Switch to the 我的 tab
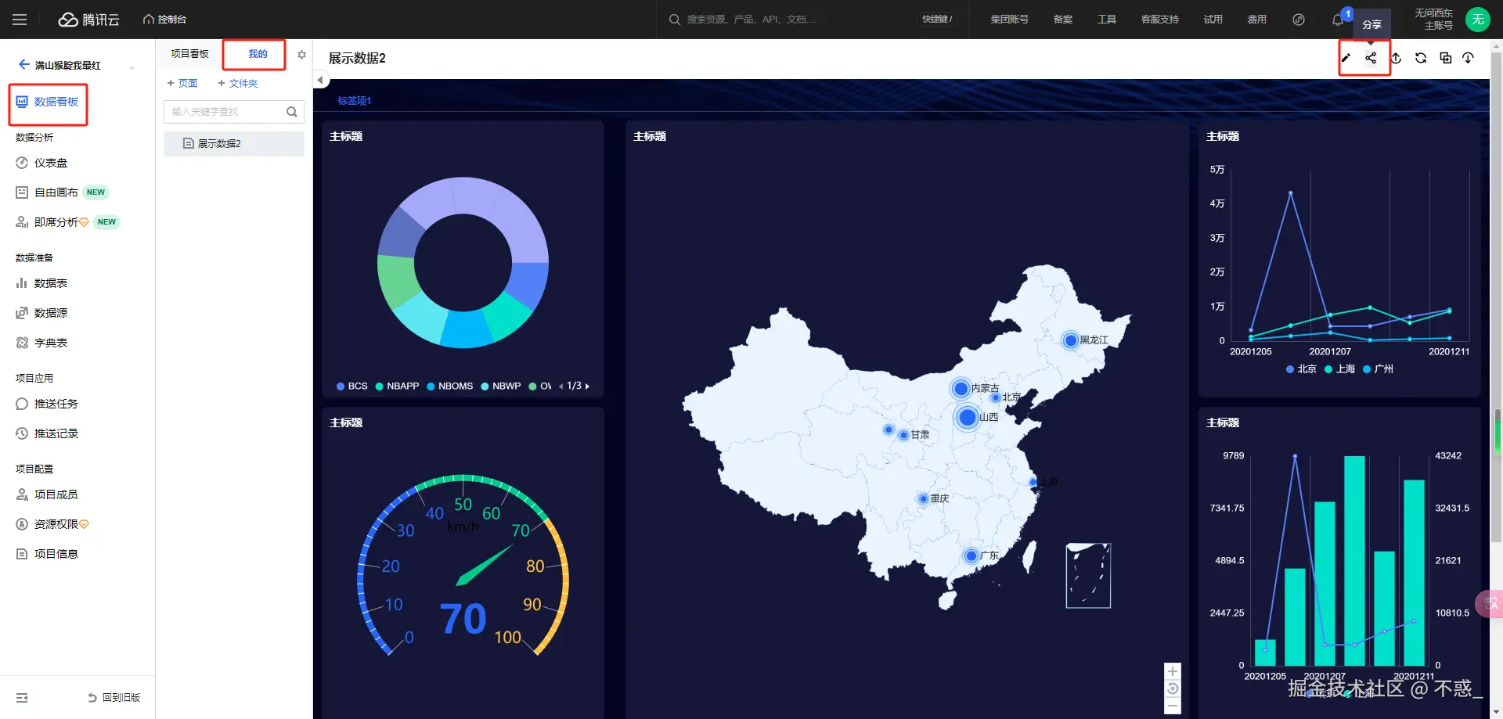This screenshot has width=1503, height=719. [258, 54]
